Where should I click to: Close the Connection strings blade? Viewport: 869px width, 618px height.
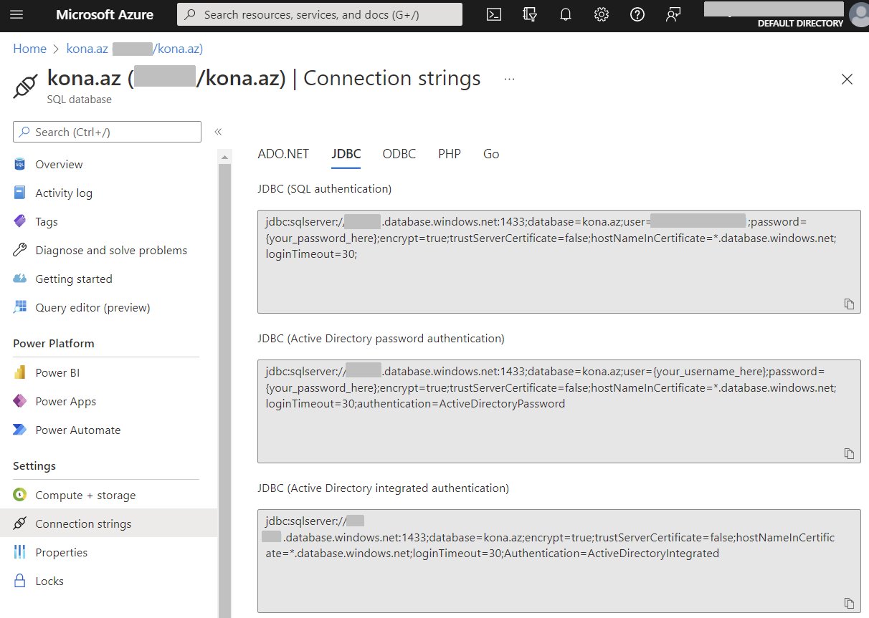point(847,79)
